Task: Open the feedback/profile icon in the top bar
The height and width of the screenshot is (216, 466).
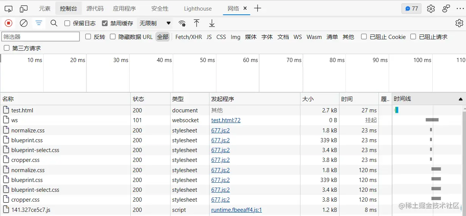Action: pyautogui.click(x=446, y=8)
